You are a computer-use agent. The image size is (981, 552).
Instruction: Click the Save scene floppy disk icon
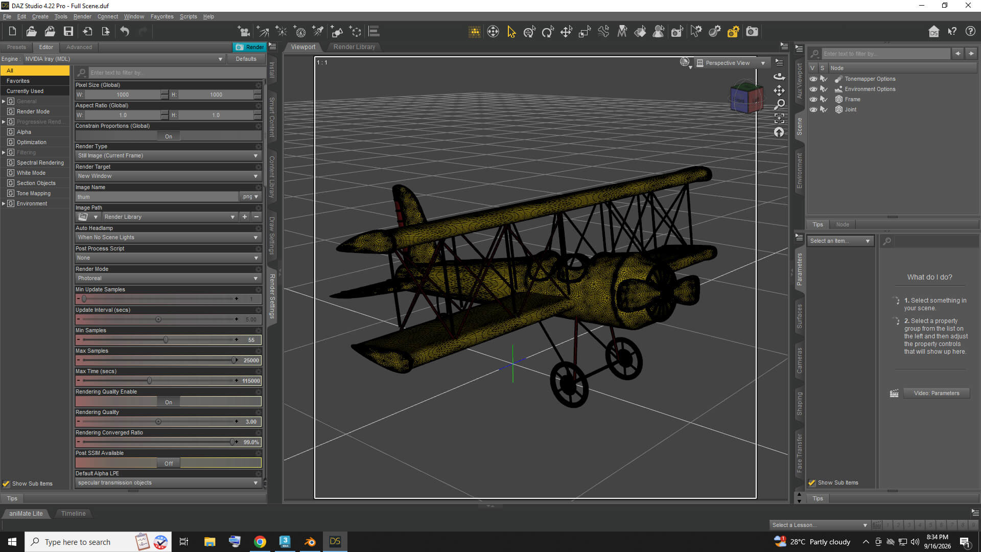tap(68, 32)
